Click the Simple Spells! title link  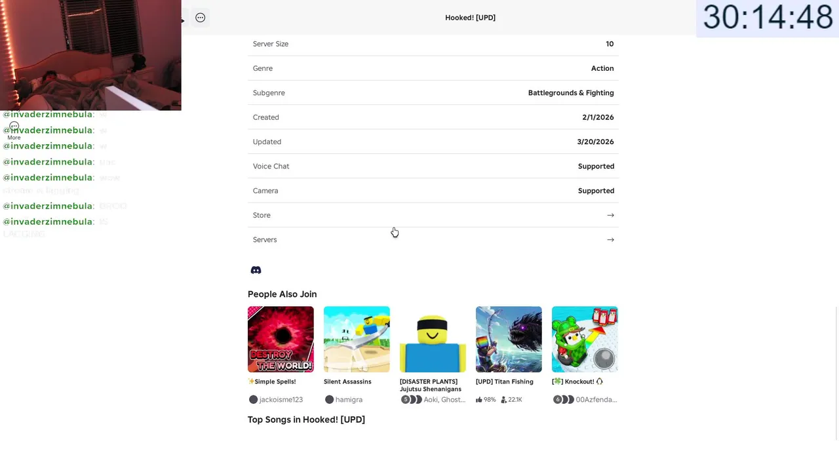(272, 382)
